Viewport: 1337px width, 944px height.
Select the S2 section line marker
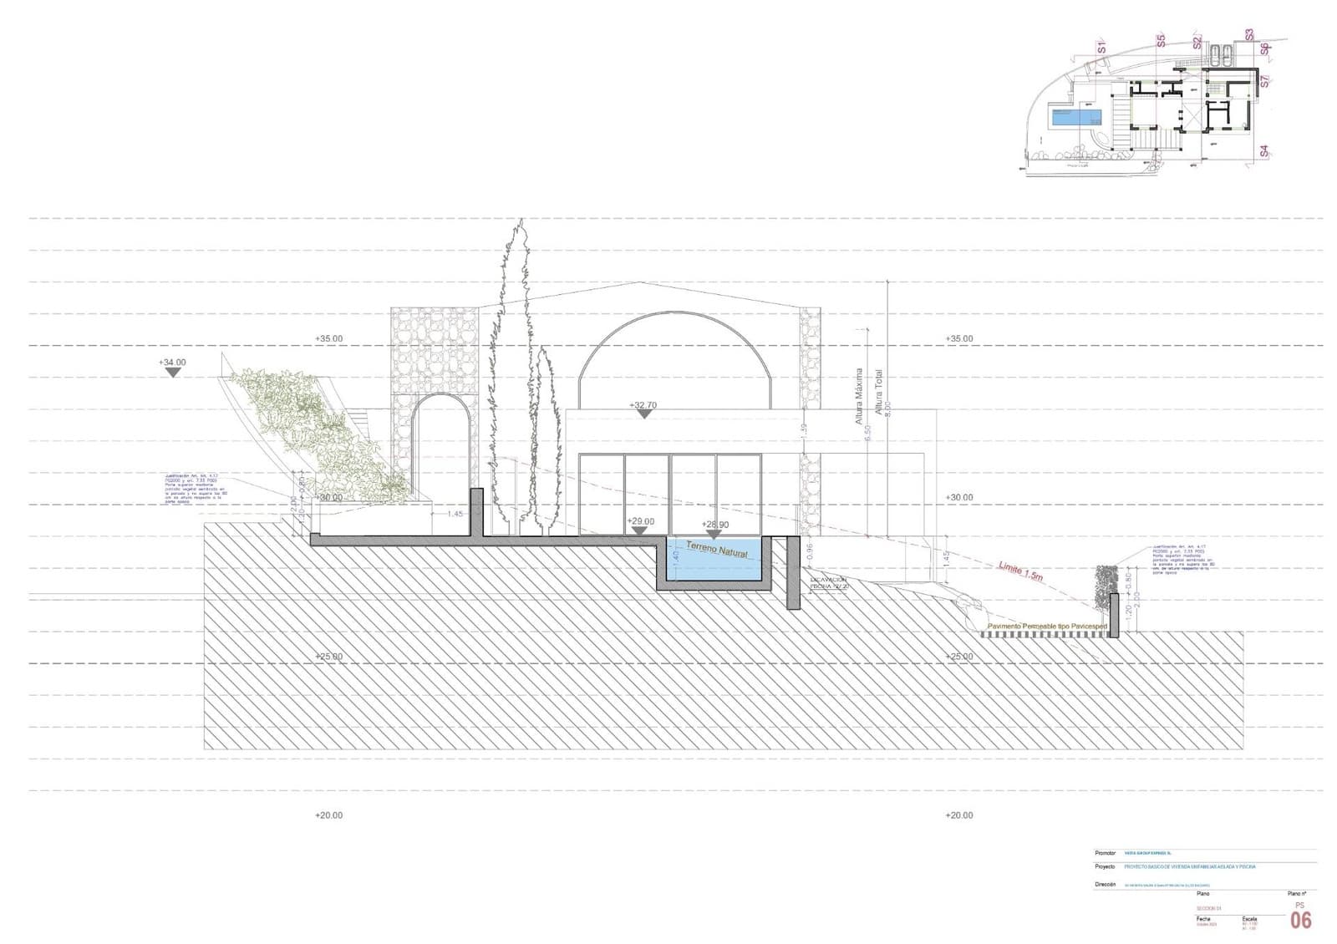point(1196,41)
